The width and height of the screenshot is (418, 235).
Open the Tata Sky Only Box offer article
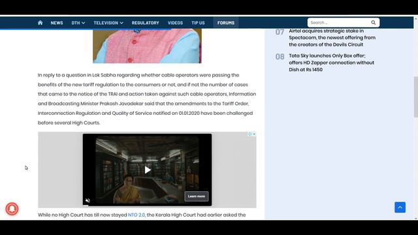click(332, 63)
